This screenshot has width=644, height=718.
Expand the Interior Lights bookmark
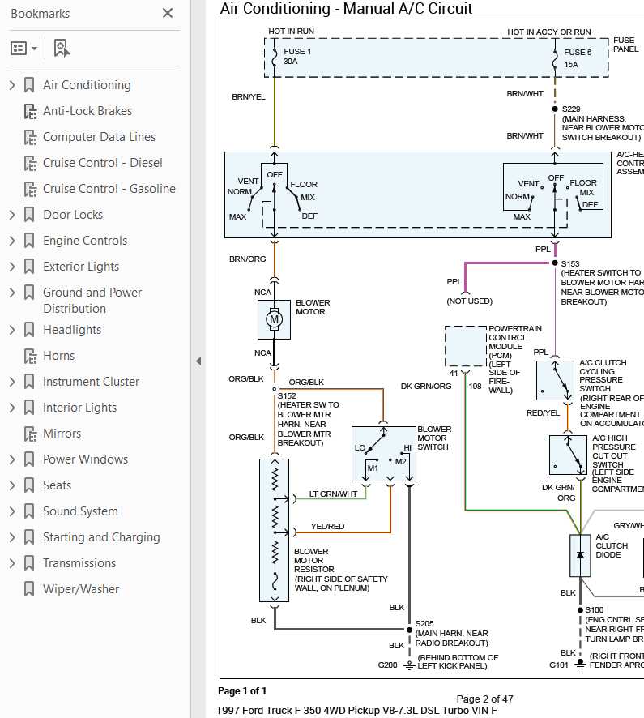(x=12, y=408)
